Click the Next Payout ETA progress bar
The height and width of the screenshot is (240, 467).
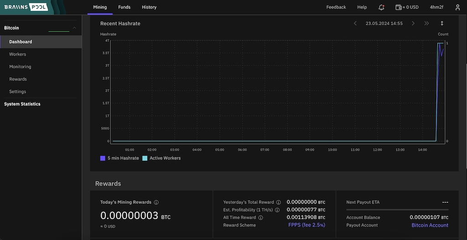[397, 209]
